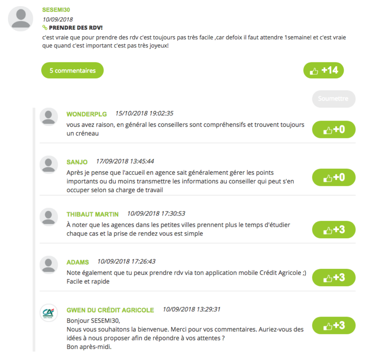This screenshot has width=388, height=363.
Task: Click ADAMS's avatar icon
Action: (48, 264)
